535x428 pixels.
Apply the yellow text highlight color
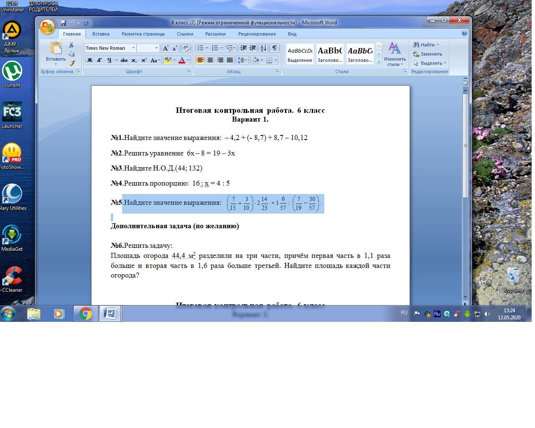pos(168,60)
